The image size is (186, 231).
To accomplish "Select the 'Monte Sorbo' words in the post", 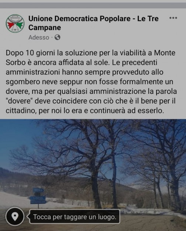I will 90,58.
